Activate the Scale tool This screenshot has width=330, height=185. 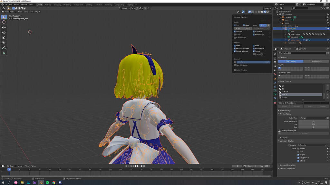click(x=4, y=37)
